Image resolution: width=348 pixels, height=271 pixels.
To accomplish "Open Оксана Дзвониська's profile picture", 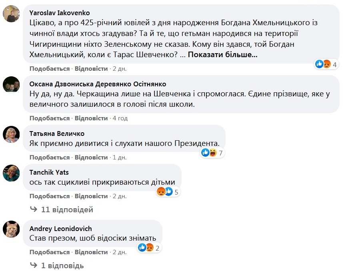I will (11, 85).
